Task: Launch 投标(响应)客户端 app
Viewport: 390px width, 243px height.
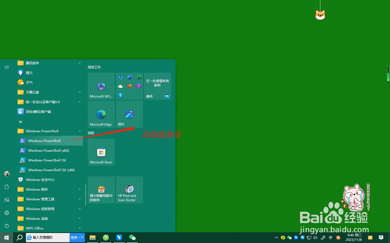Action: 50,112
